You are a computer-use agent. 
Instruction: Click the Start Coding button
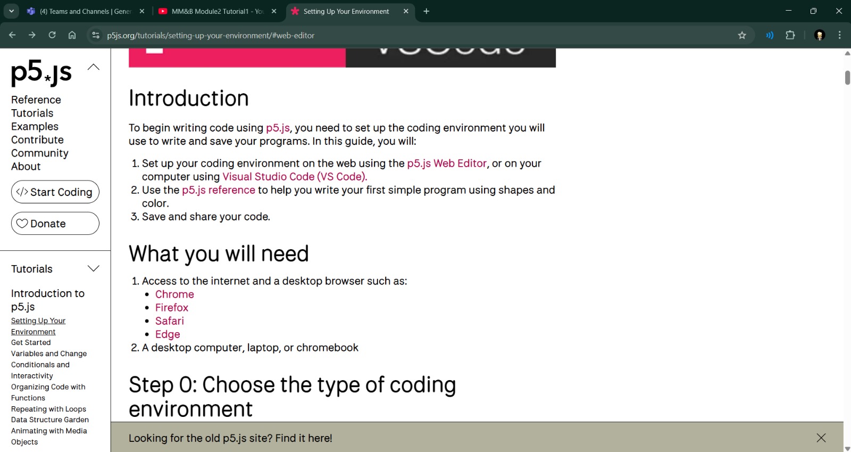[x=55, y=192]
